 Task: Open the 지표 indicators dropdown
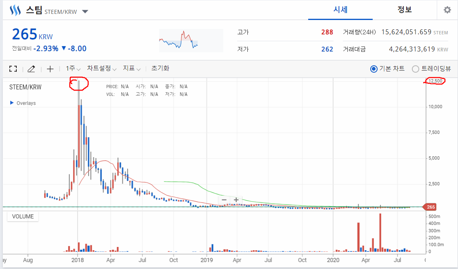(x=132, y=69)
